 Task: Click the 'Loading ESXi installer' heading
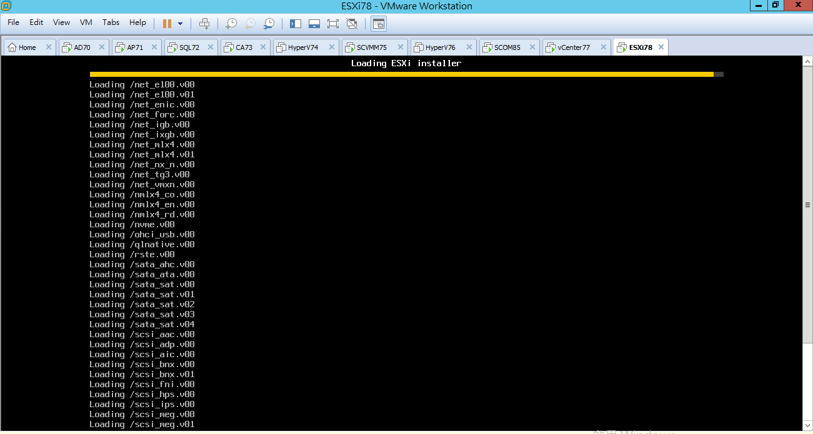coord(406,63)
